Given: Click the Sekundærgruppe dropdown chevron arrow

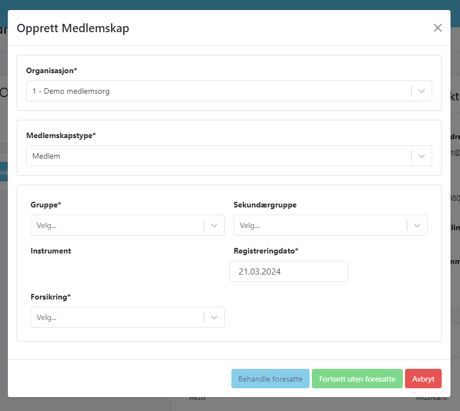Looking at the screenshot, I should click(417, 226).
